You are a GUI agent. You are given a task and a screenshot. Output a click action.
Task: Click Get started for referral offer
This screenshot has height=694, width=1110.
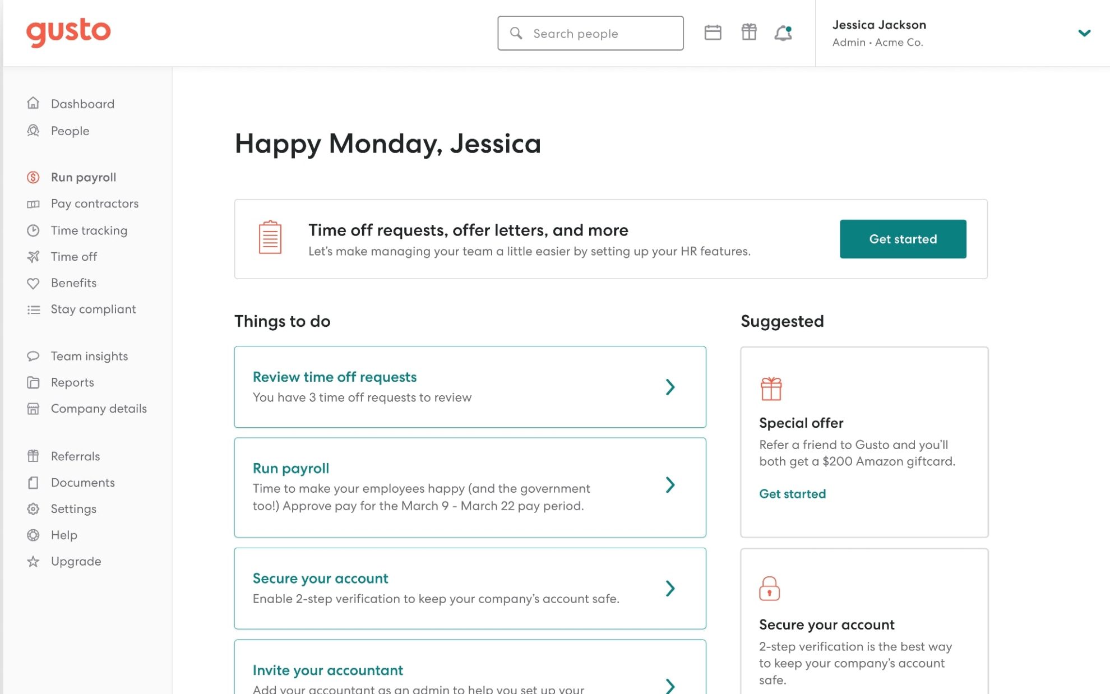point(792,493)
